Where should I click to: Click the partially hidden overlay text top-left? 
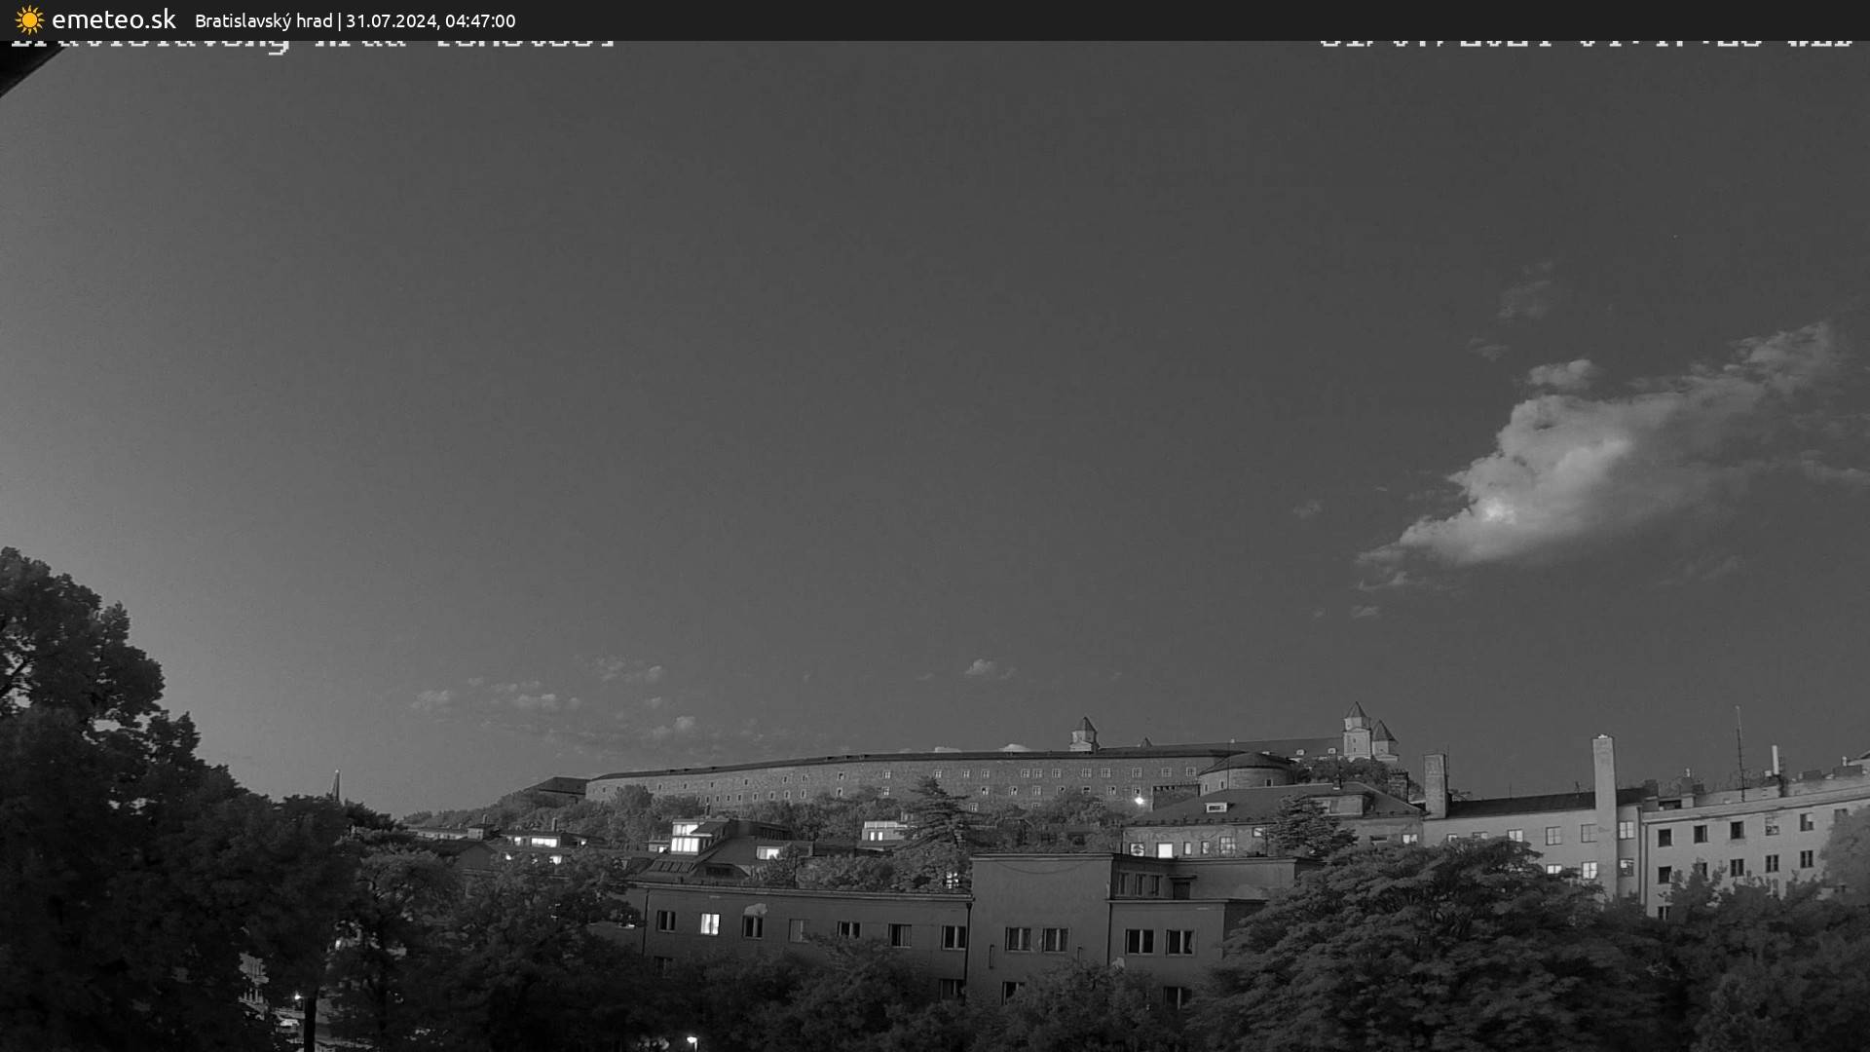coord(312,43)
